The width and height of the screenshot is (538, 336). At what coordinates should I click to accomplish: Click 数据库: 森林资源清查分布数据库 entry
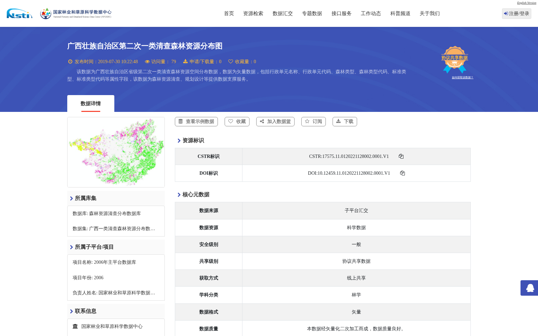pyautogui.click(x=107, y=213)
